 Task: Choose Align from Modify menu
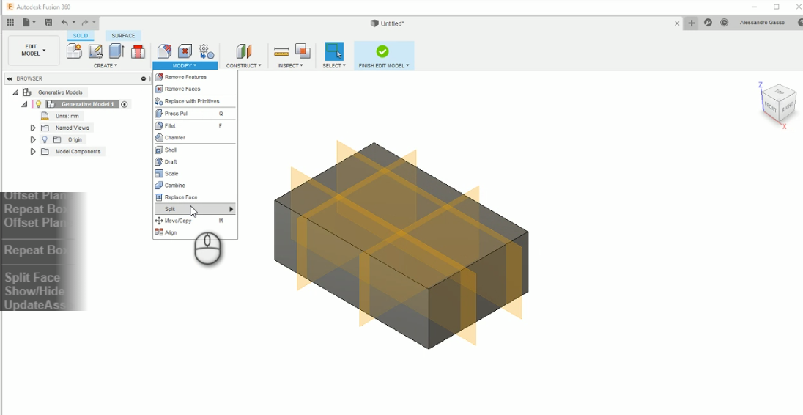coord(195,232)
